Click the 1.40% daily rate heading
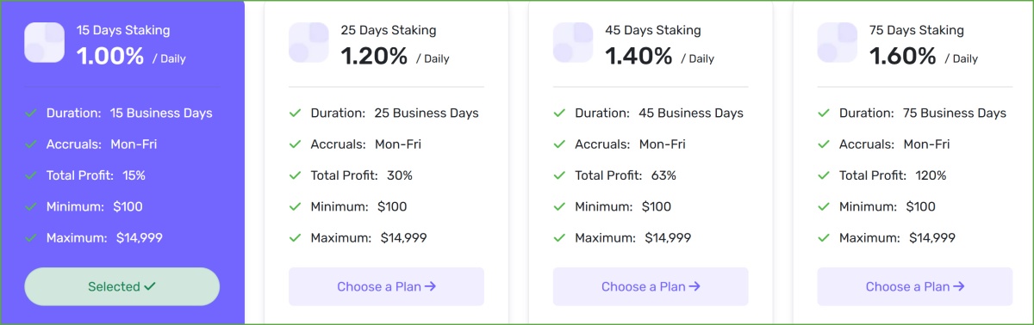The width and height of the screenshot is (1034, 325). 639,57
